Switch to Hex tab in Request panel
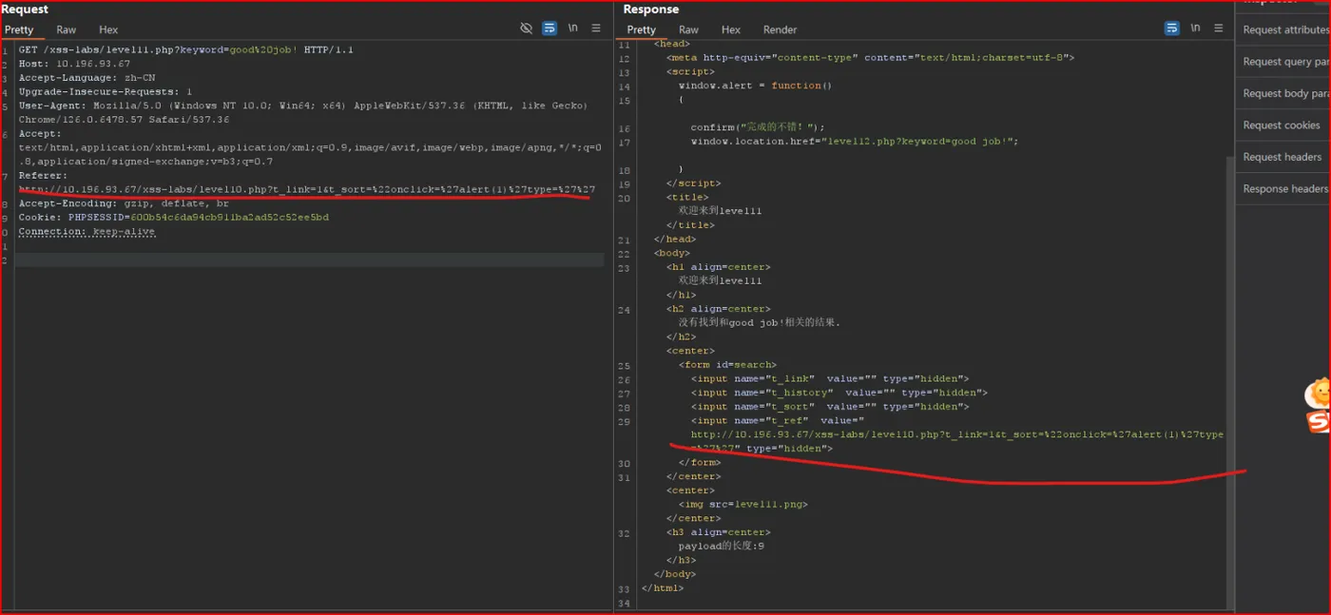Screen dimensions: 1331x615 [108, 29]
